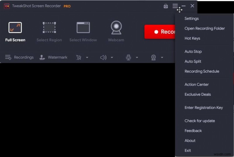The height and width of the screenshot is (157, 234).
Task: Expand the cursor effects dropdown arrow
Action: point(87,57)
